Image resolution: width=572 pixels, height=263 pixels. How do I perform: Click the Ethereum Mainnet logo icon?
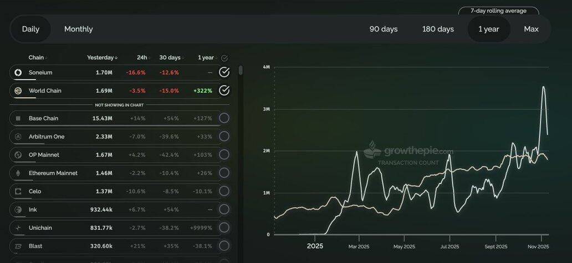point(18,173)
